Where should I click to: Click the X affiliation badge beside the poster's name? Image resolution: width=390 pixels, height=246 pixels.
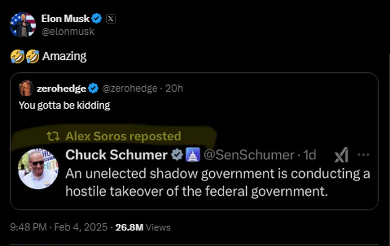(110, 18)
